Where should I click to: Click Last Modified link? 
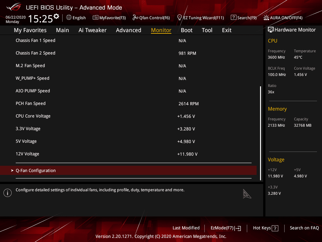tap(186, 228)
